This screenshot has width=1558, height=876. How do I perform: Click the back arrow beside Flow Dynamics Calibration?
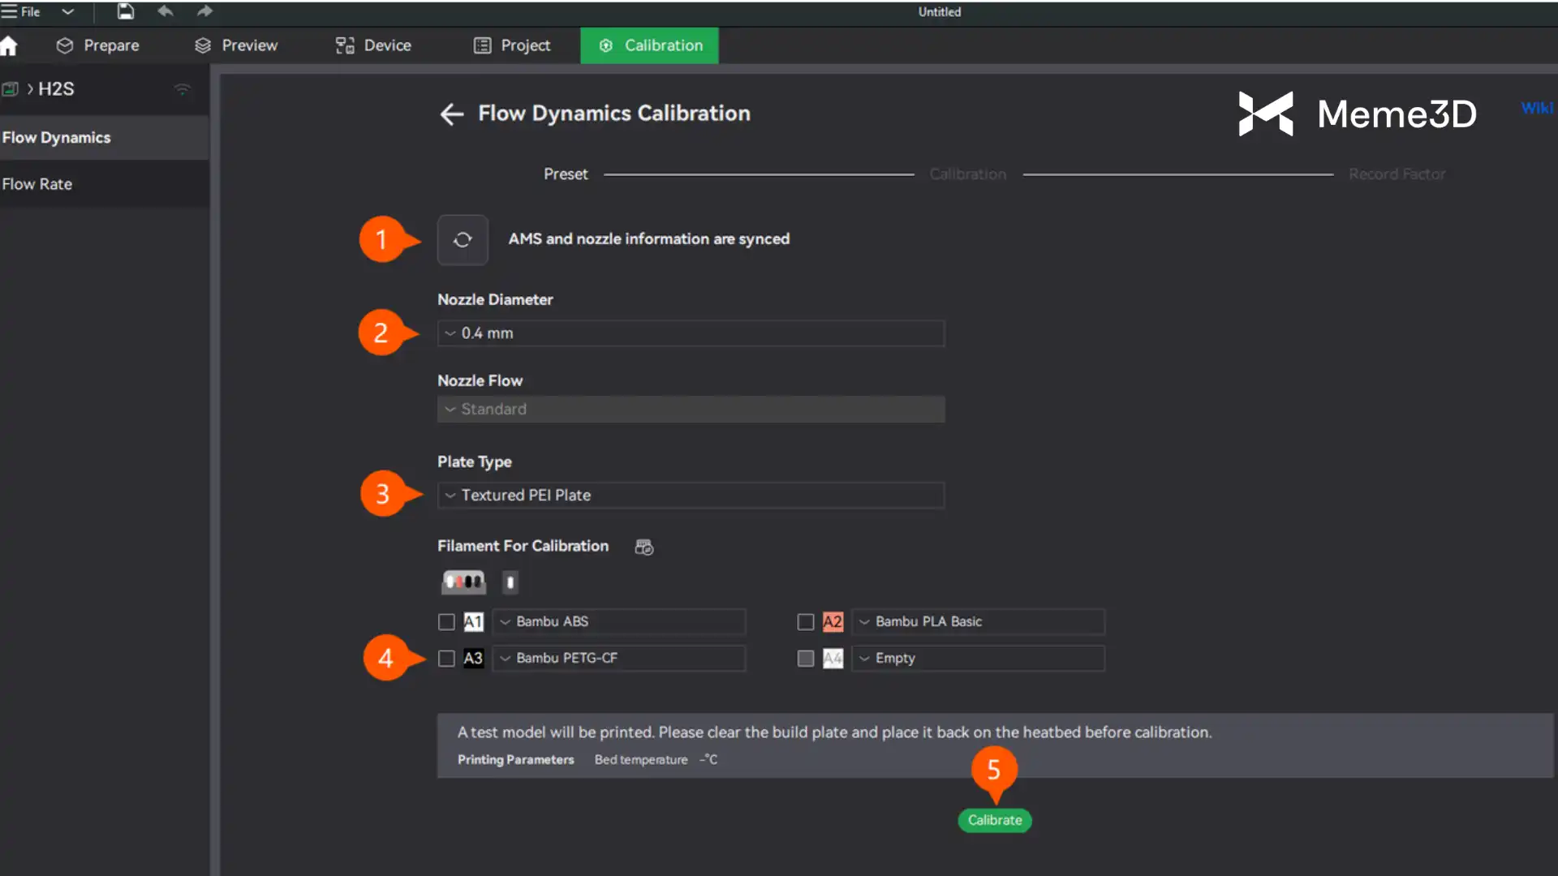pyautogui.click(x=451, y=114)
